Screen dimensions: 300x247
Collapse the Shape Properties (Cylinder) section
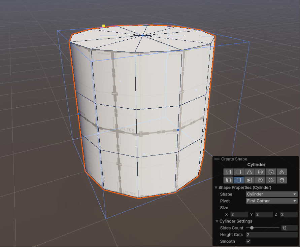click(x=216, y=187)
